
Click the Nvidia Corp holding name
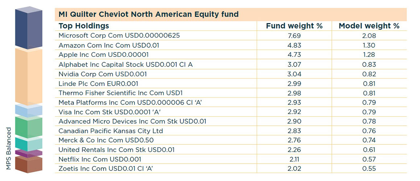(x=103, y=74)
